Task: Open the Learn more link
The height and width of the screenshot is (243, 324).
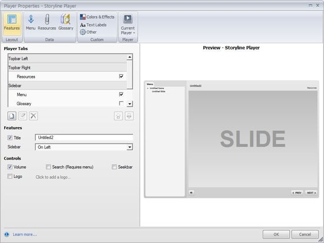Action: (x=25, y=234)
